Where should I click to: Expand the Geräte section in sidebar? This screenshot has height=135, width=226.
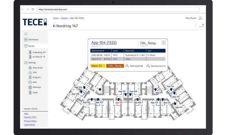pos(31,46)
